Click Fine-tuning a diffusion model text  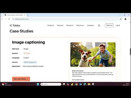[x=33, y=66]
